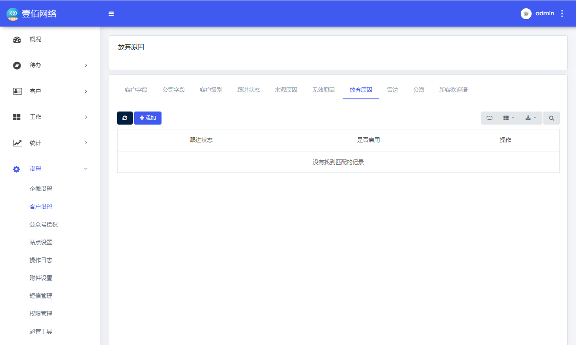
Task: Open 企微设置 in the sidebar
Action: click(x=41, y=189)
